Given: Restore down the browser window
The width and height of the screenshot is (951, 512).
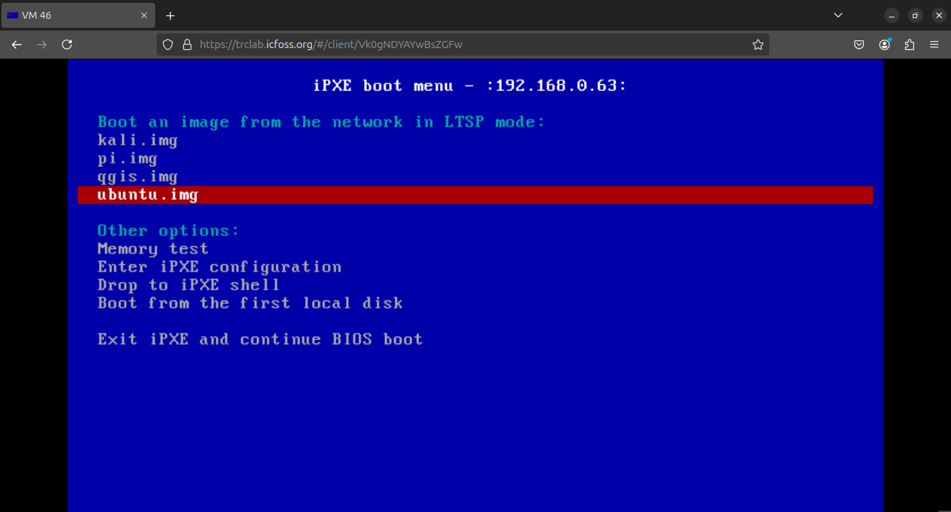Looking at the screenshot, I should 915,15.
